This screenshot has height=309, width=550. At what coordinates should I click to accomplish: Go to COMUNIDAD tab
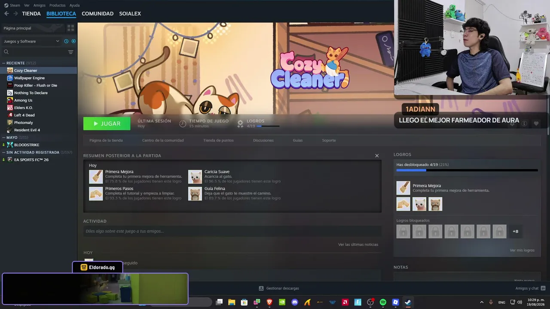(98, 14)
